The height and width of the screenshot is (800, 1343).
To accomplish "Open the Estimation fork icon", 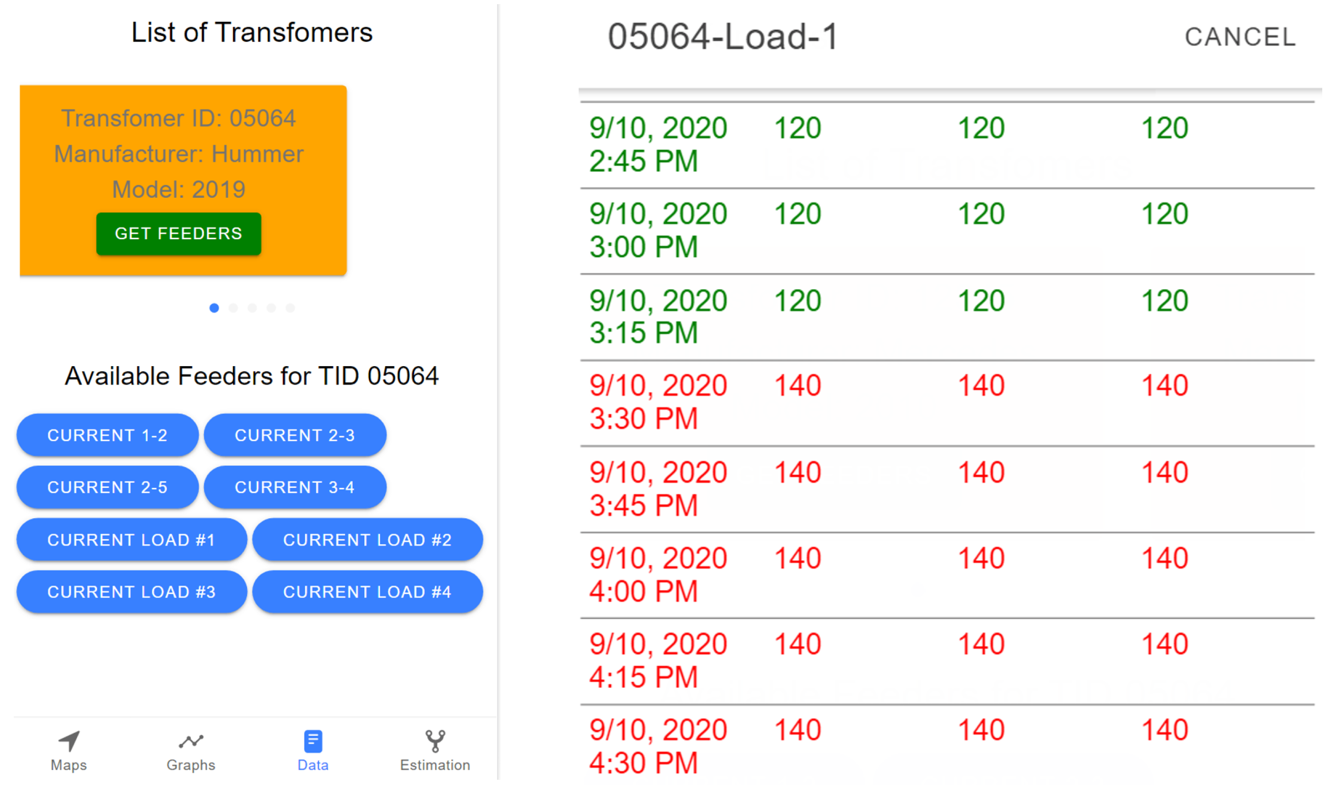I will [x=435, y=742].
